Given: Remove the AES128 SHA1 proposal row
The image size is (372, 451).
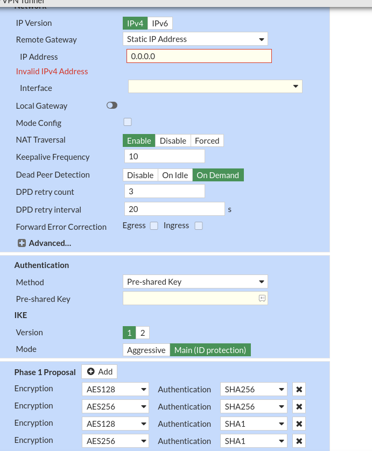Looking at the screenshot, I should pos(299,424).
